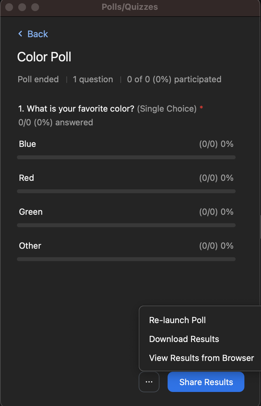Click the Blue answer progress bar

[x=126, y=157]
